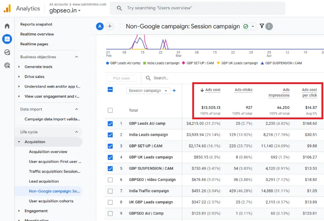Uncheck GBP SUSPENSION | CAM row
Viewport: 324px width, 221px height.
[111, 169]
